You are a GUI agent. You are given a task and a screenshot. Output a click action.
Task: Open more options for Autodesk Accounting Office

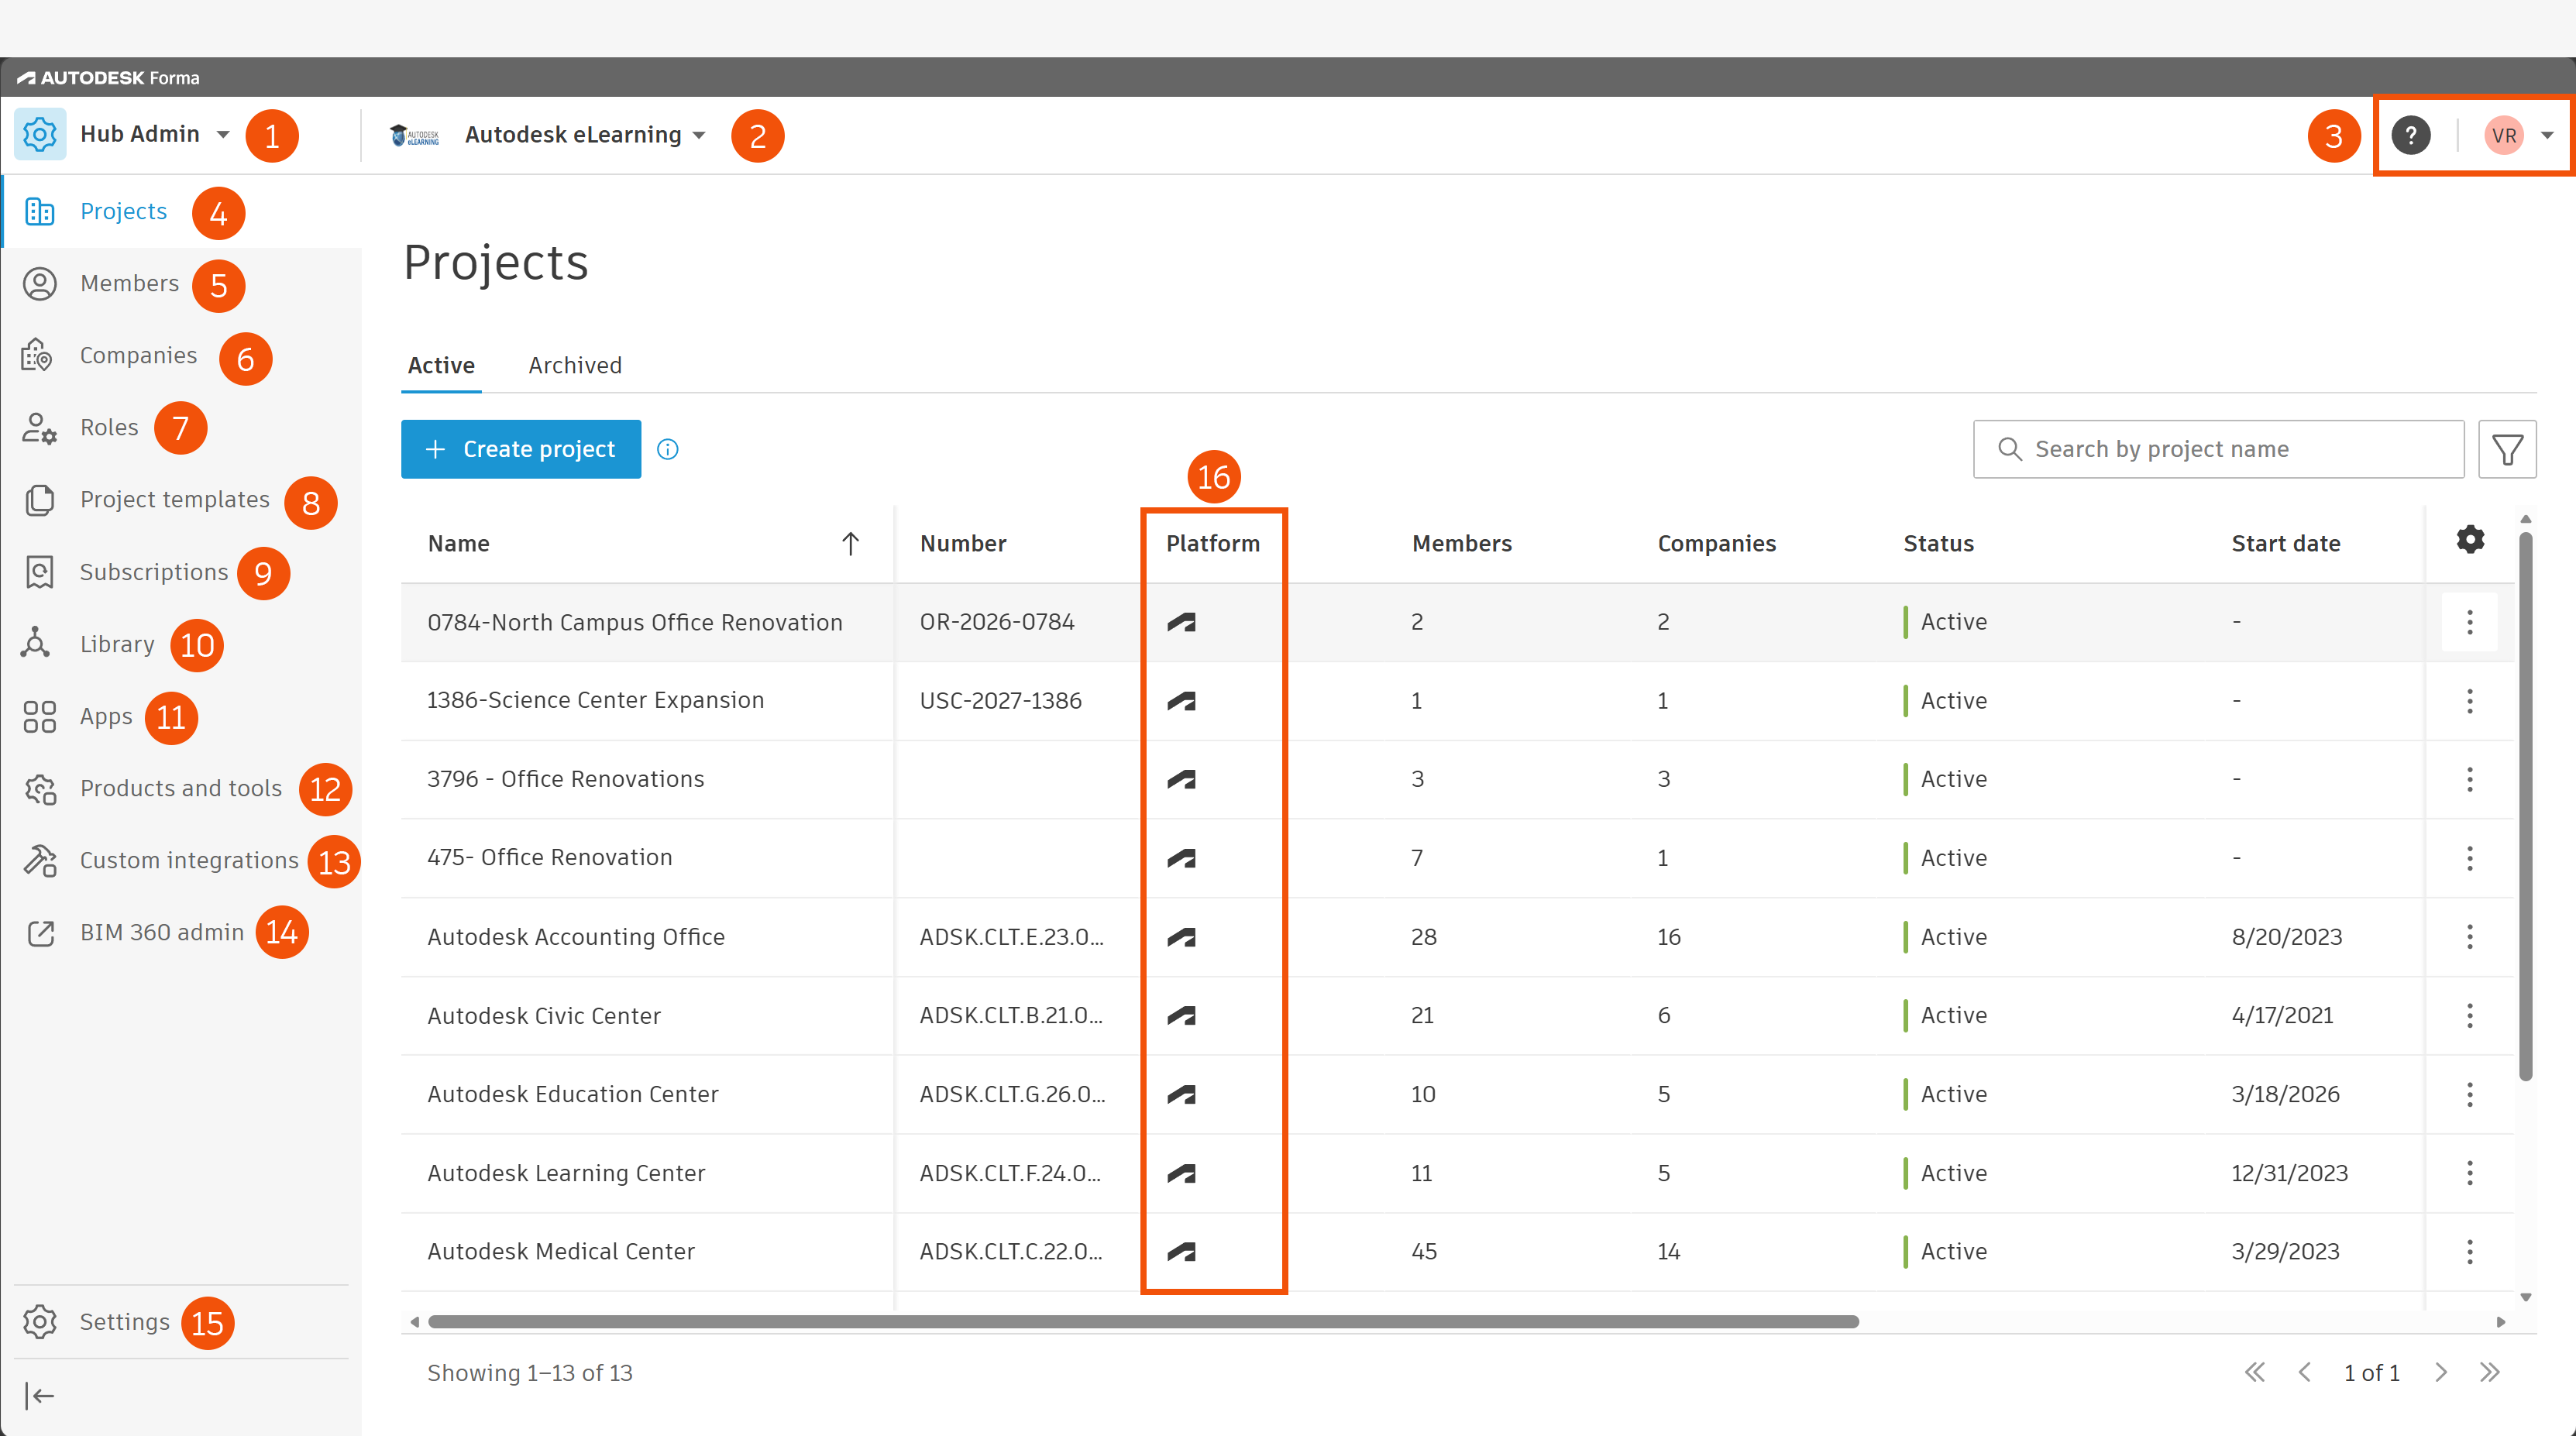(2470, 937)
